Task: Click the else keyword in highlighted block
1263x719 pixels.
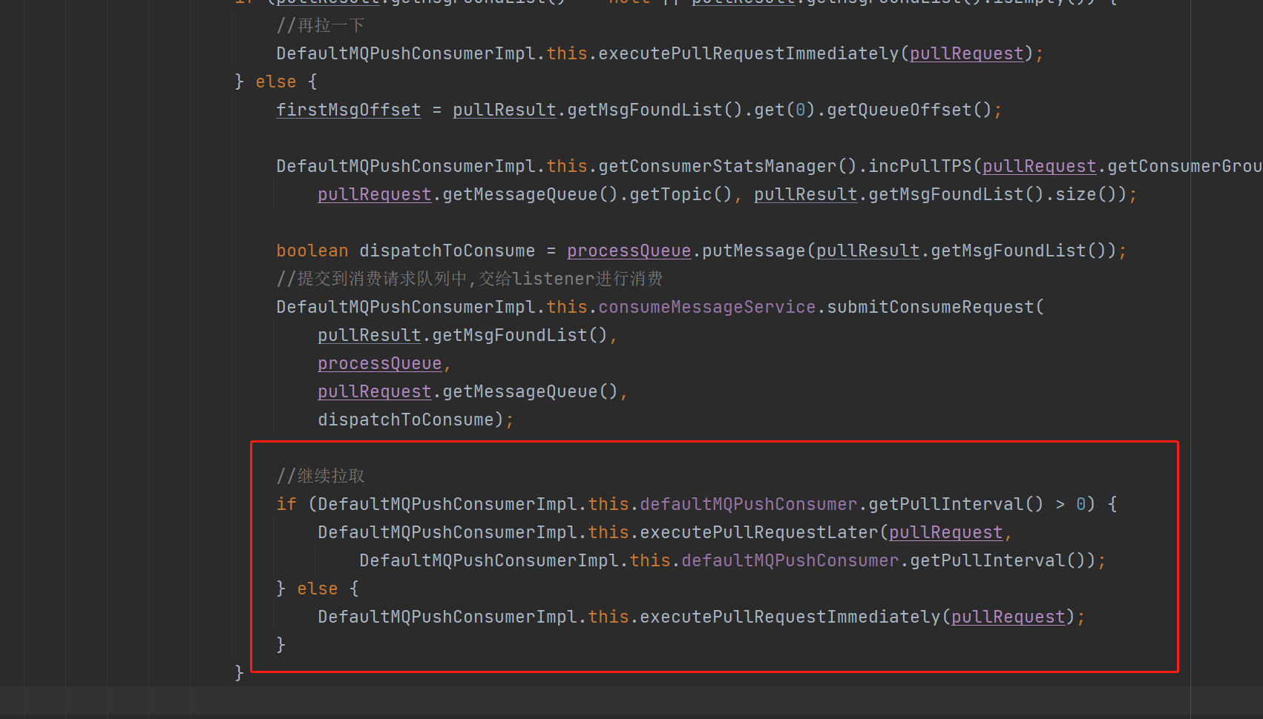Action: tap(317, 588)
